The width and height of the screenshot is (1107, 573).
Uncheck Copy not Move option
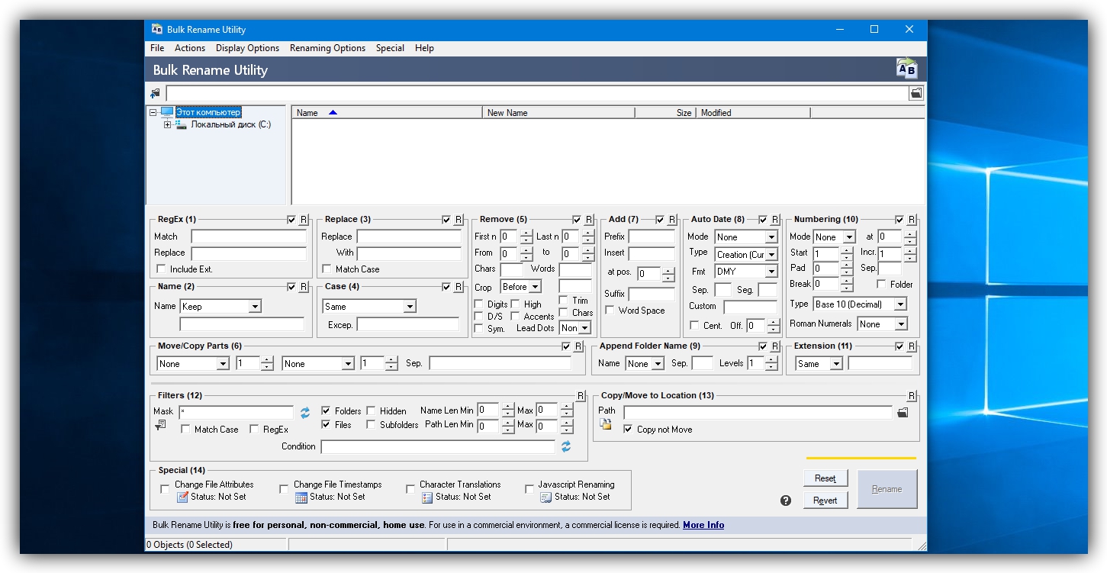click(x=628, y=430)
